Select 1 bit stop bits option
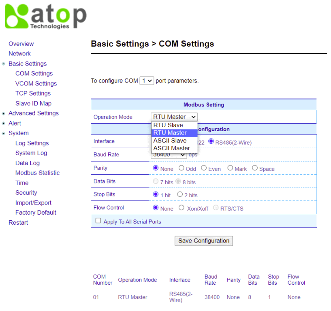 [156, 194]
